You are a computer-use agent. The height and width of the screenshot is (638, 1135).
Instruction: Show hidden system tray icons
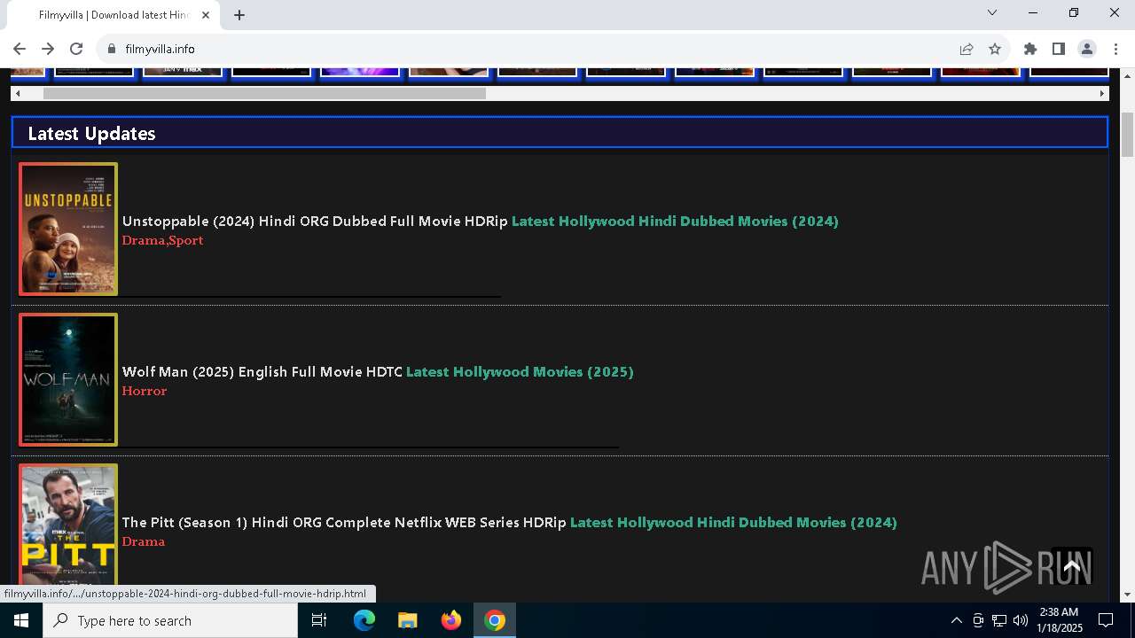[956, 620]
